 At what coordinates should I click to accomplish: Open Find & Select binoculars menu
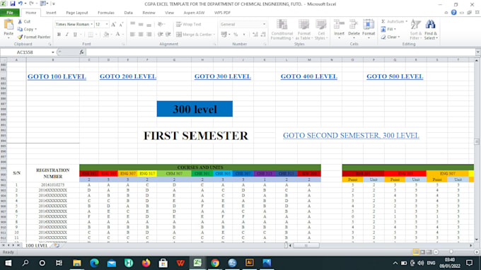coord(431,30)
